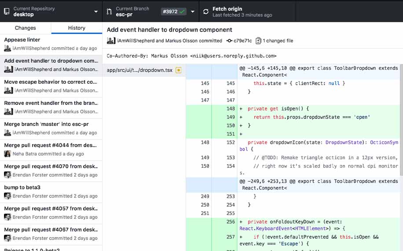Open the Current Branch dropdown arrow
Image resolution: width=403 pixels, height=251 pixels.
click(192, 12)
